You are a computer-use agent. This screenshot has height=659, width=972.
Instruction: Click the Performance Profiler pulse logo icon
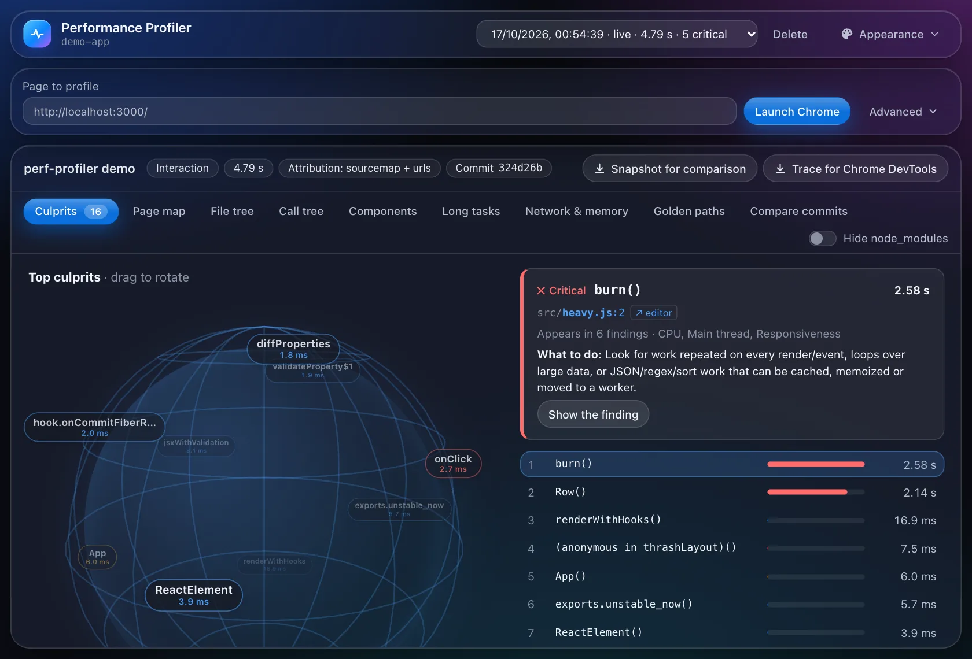pos(38,34)
